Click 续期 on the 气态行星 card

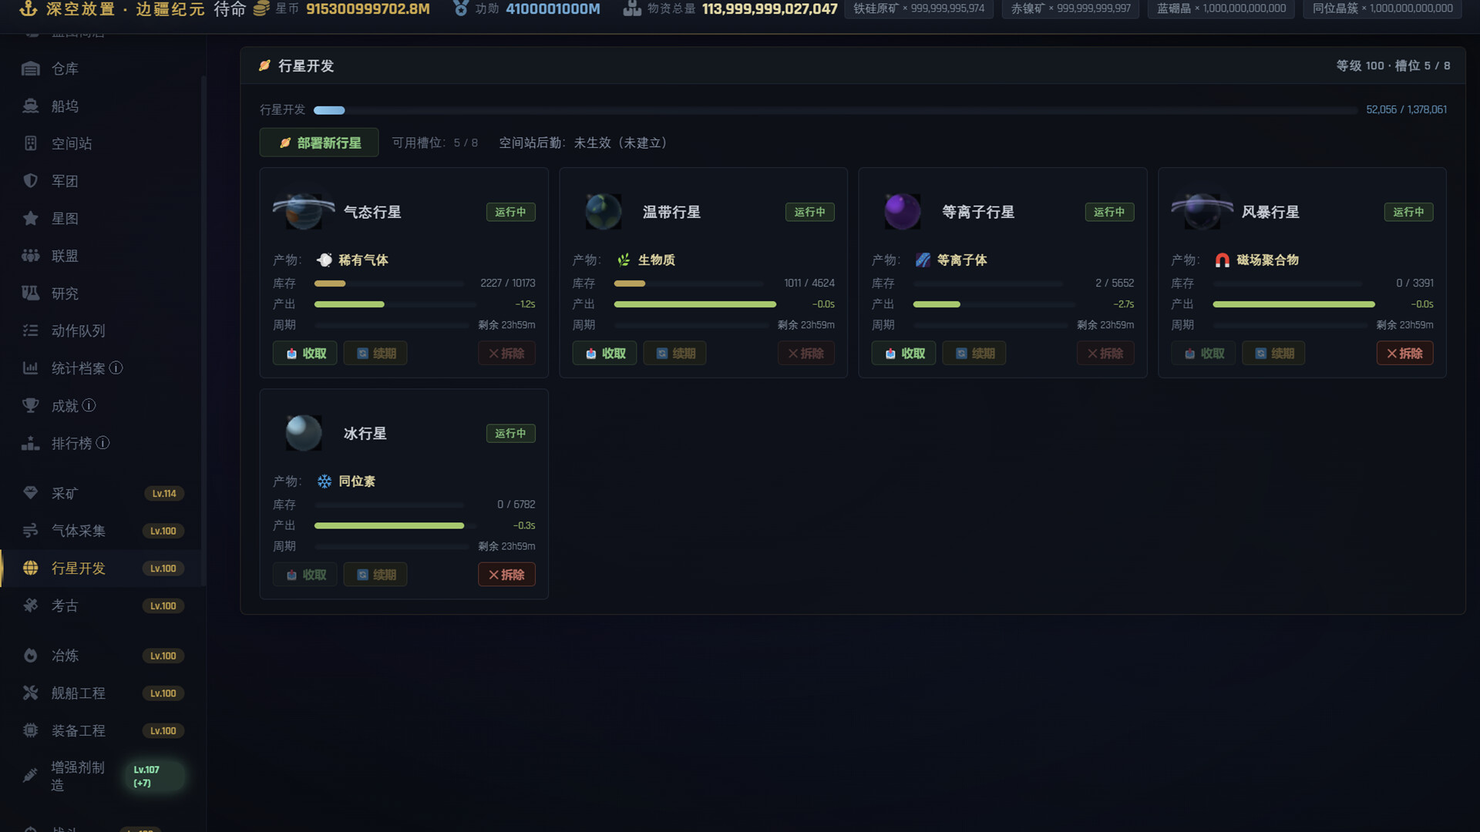click(x=375, y=354)
